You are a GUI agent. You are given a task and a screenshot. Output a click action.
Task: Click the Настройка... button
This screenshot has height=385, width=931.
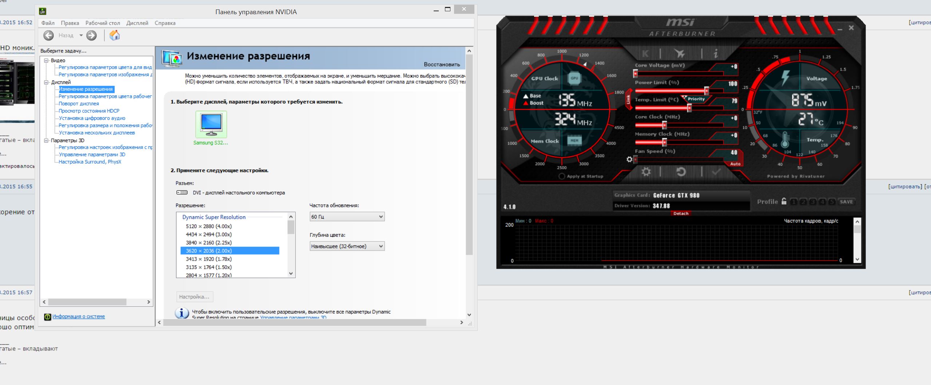click(194, 297)
